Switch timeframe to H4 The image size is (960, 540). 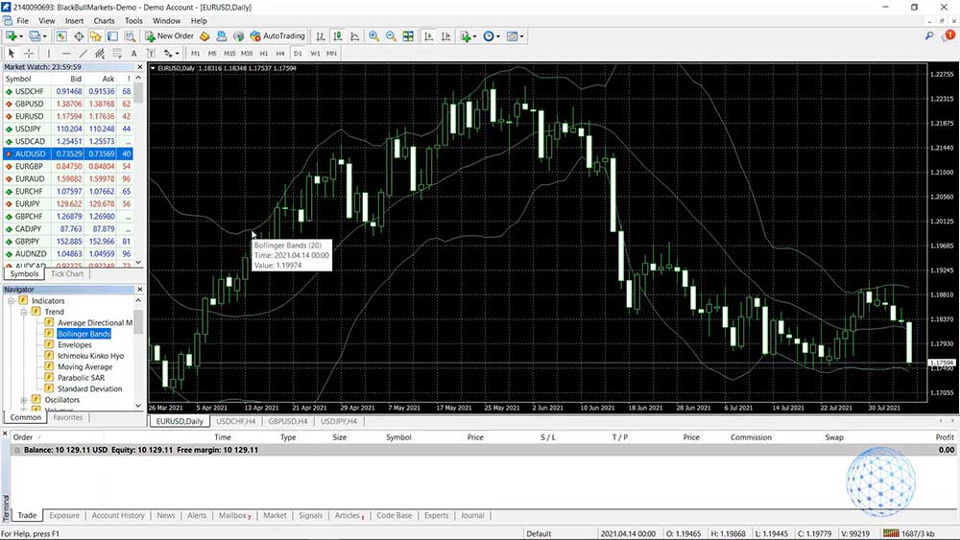pos(280,54)
